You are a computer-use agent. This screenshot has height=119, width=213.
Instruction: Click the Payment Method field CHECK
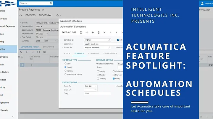[47, 27]
